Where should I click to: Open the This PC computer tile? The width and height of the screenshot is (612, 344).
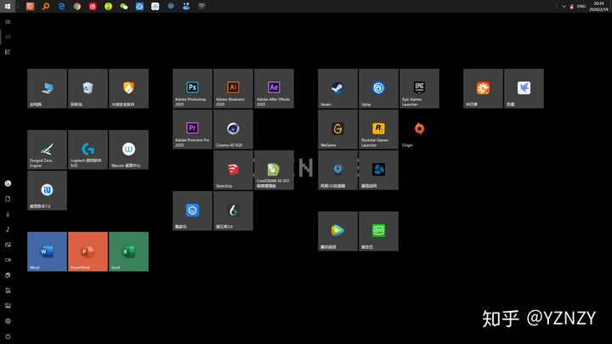pos(47,88)
